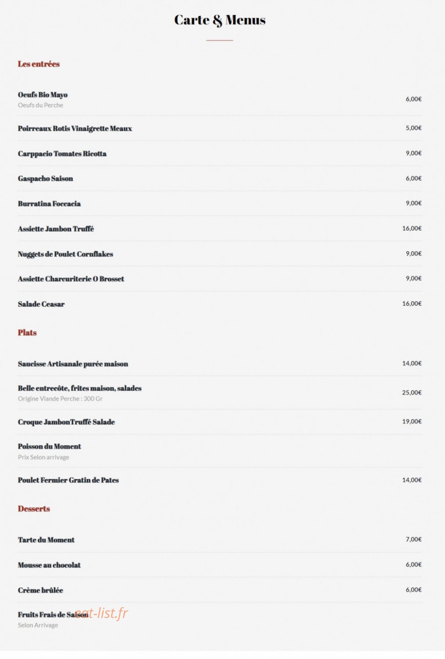The width and height of the screenshot is (445, 659).
Task: Click the Carte & Menus heading
Action: tap(220, 20)
